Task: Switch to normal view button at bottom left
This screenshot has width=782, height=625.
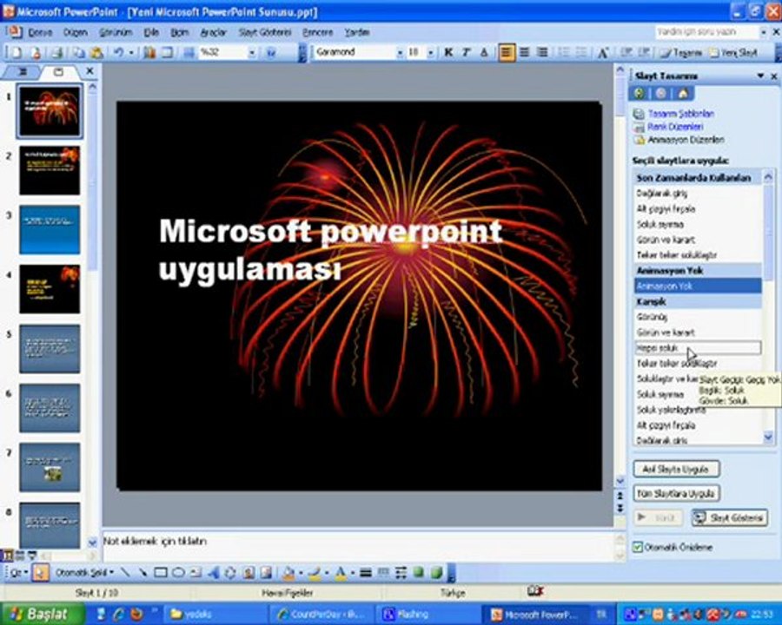Action: (8, 556)
